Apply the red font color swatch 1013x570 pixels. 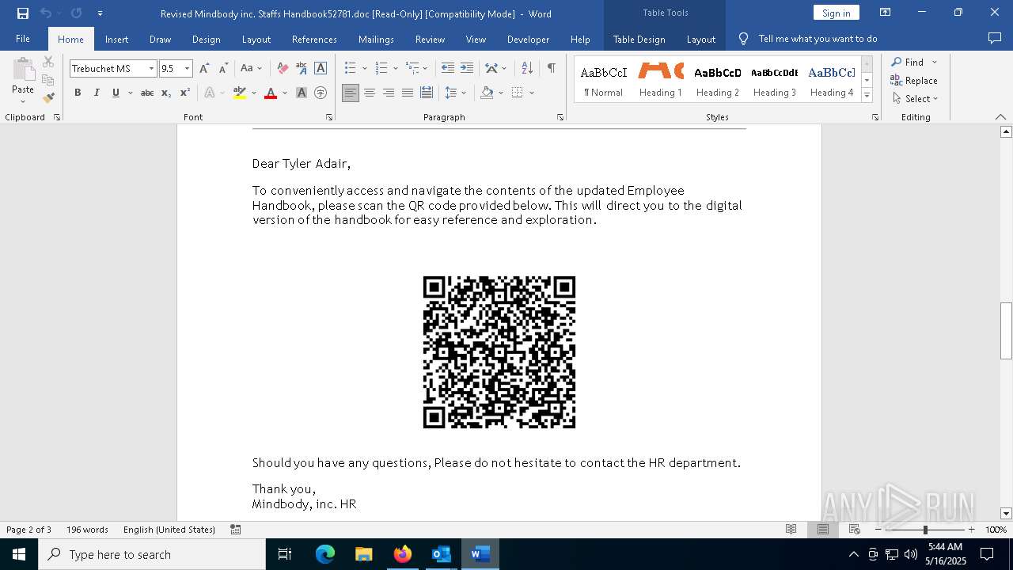[271, 93]
